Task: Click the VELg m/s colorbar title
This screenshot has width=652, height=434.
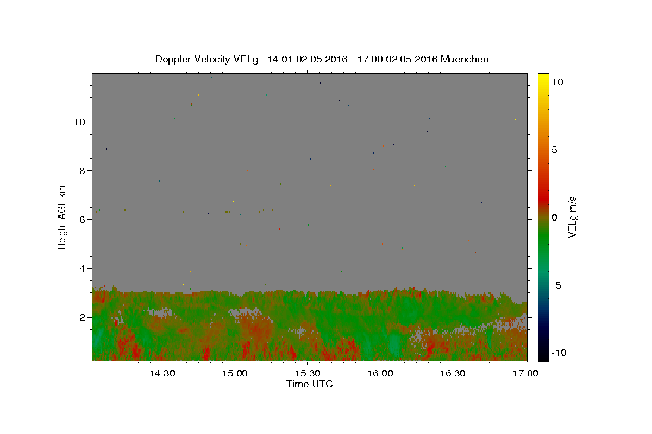Action: 572,217
